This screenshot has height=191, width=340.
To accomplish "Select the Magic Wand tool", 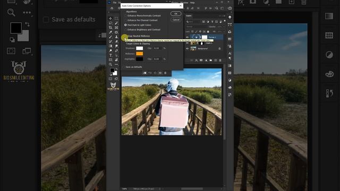I will point(116,23).
